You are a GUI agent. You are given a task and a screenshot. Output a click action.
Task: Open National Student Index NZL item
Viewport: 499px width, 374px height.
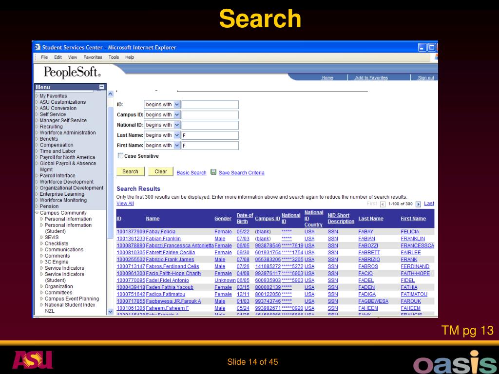70,308
